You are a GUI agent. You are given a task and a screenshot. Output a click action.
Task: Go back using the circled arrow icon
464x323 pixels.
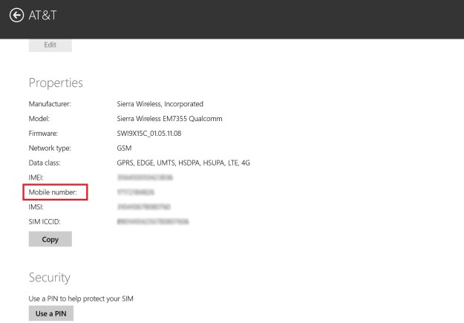coord(16,15)
